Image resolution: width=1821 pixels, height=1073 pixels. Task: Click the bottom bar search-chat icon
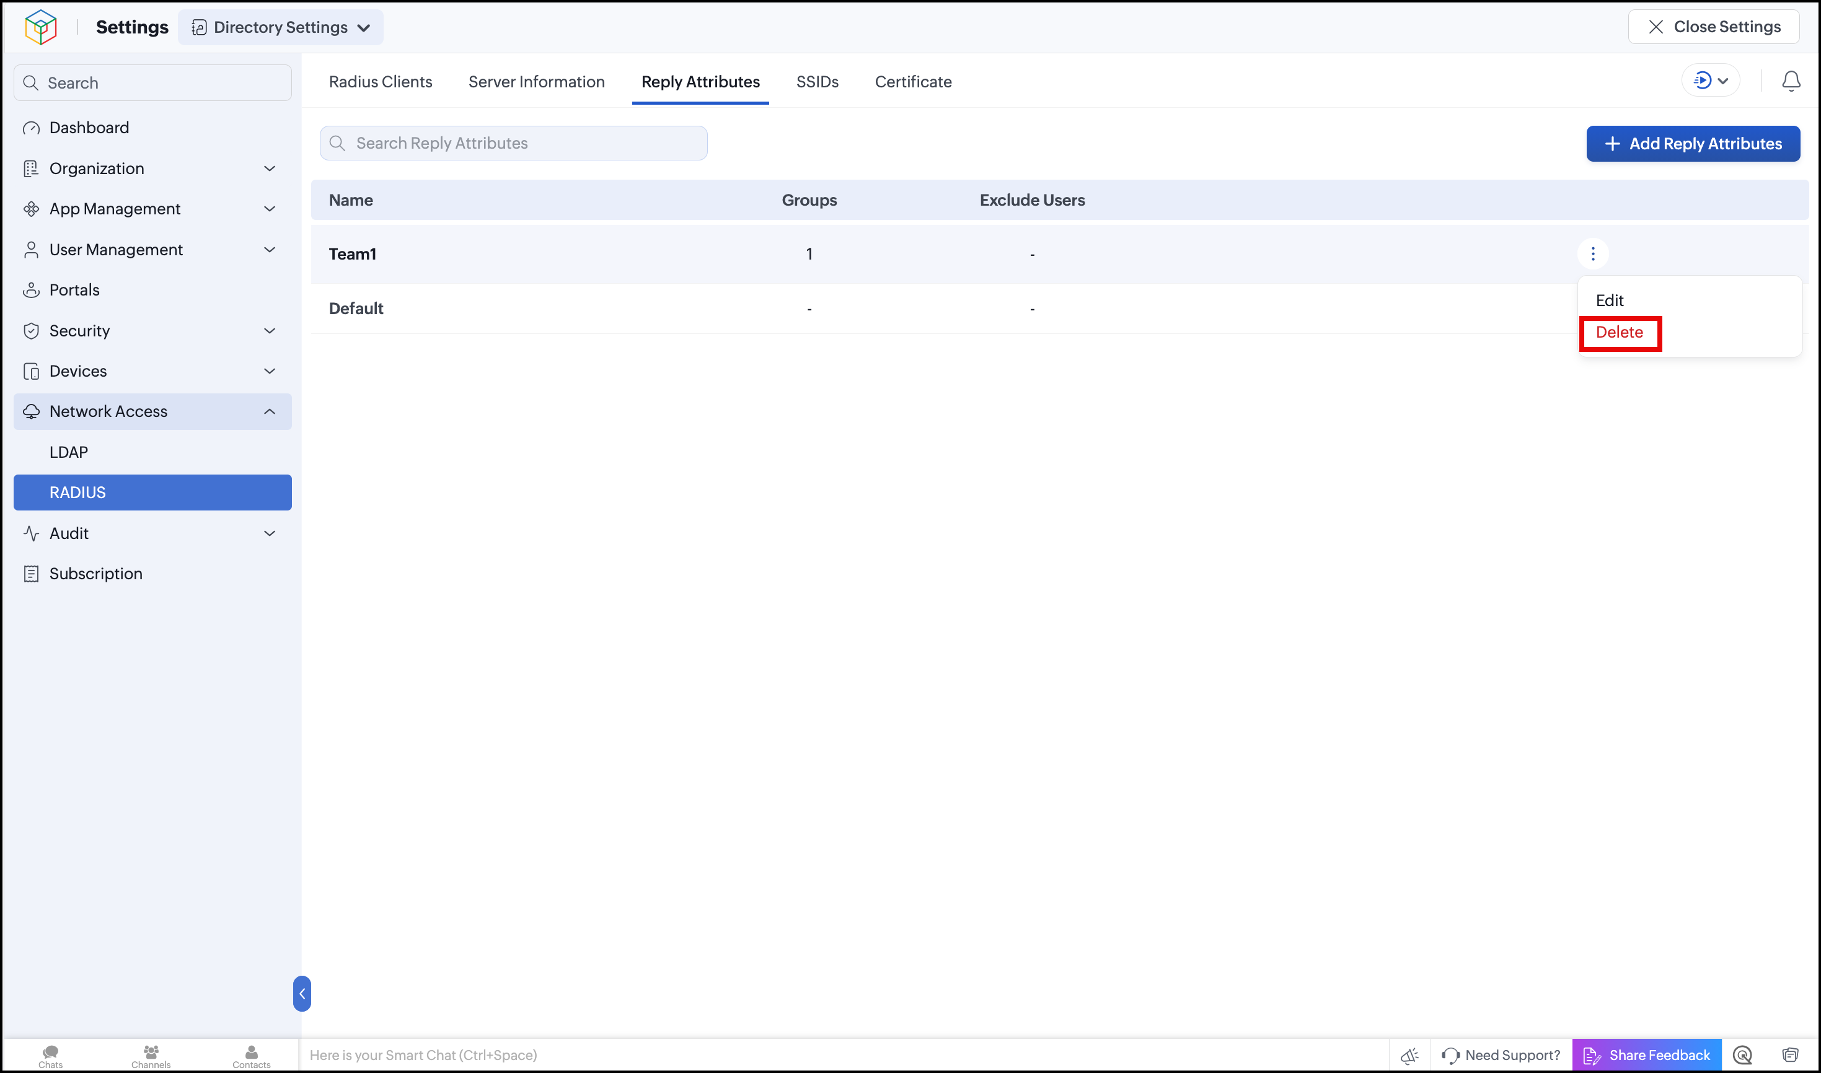(x=1743, y=1056)
